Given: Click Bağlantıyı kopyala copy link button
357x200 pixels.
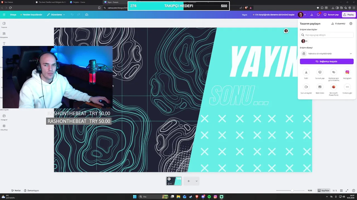Looking at the screenshot, I should tap(327, 61).
